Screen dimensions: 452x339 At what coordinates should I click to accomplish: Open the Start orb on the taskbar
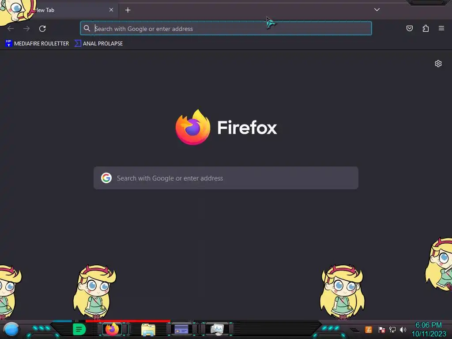(11, 329)
